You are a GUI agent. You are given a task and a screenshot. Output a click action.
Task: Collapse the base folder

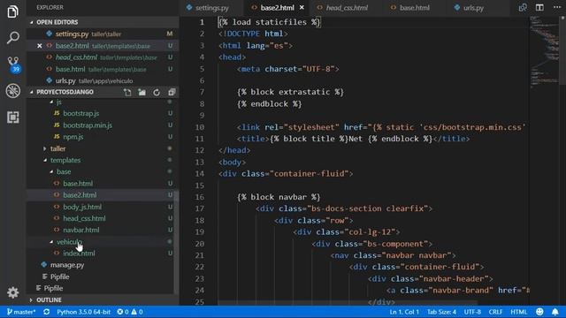64,171
